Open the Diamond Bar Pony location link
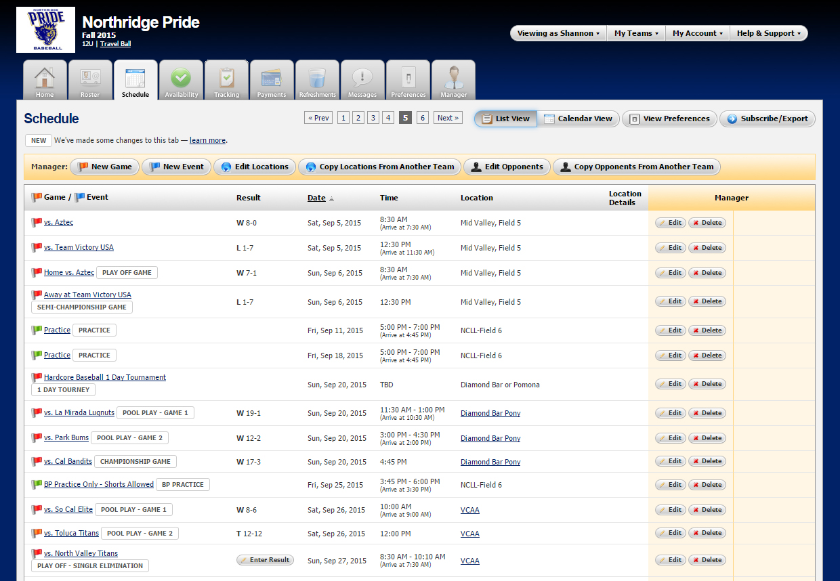The height and width of the screenshot is (581, 840). [490, 413]
